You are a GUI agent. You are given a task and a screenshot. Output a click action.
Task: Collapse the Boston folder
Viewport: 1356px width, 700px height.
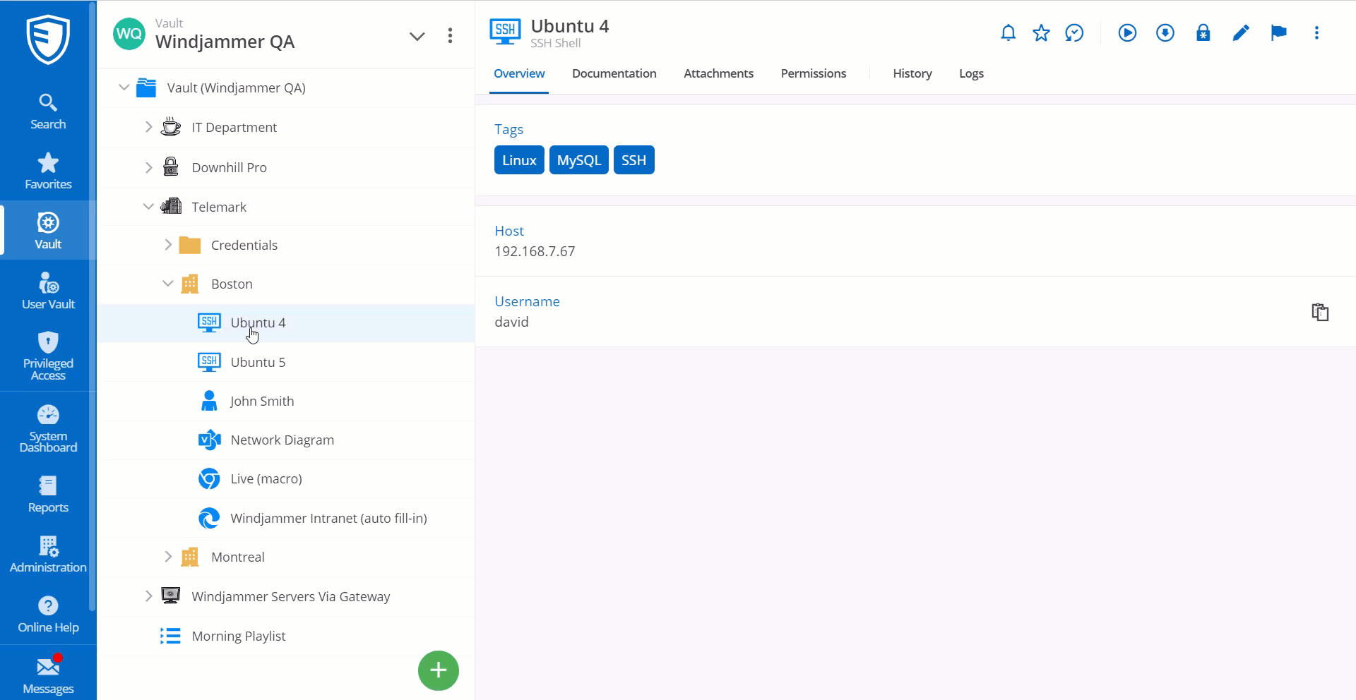[x=168, y=284]
